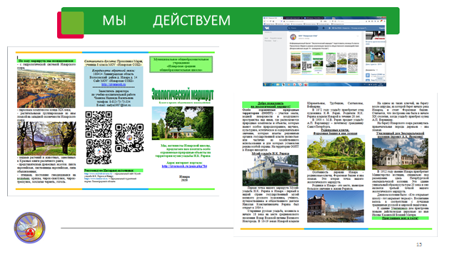Click the play icon in VK header

tap(329, 29)
